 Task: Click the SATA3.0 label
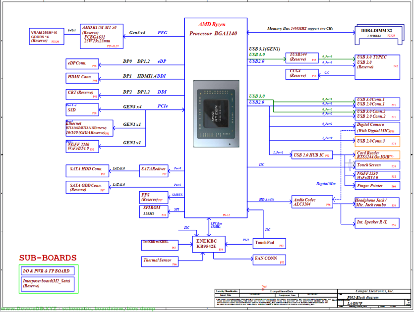point(119,168)
